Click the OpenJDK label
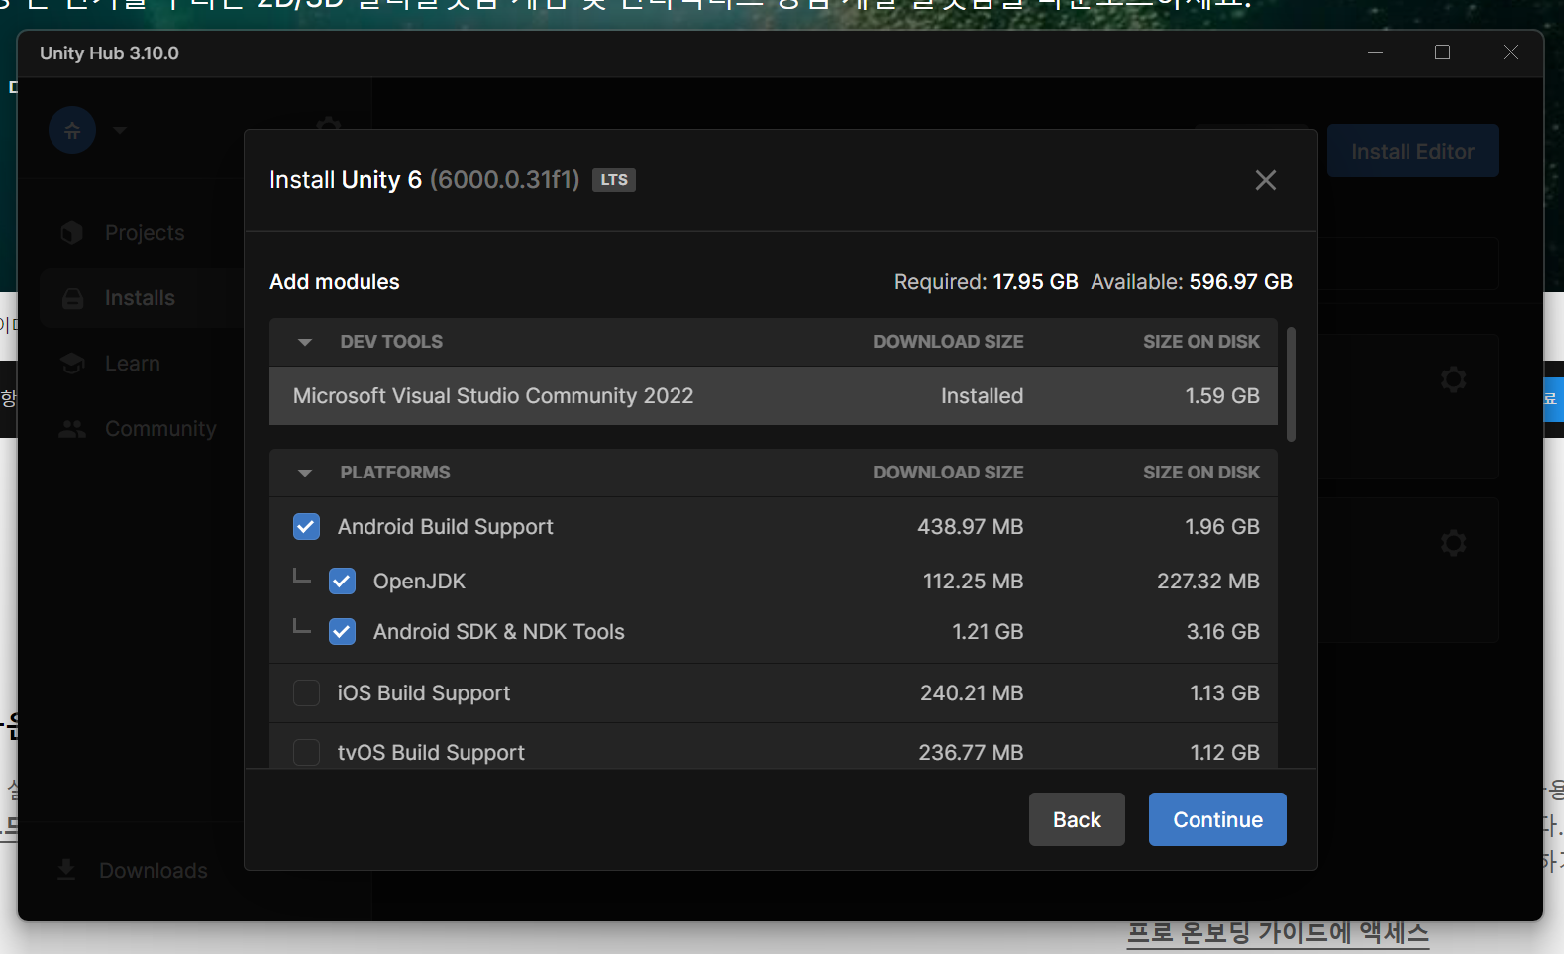This screenshot has width=1564, height=954. point(419,582)
